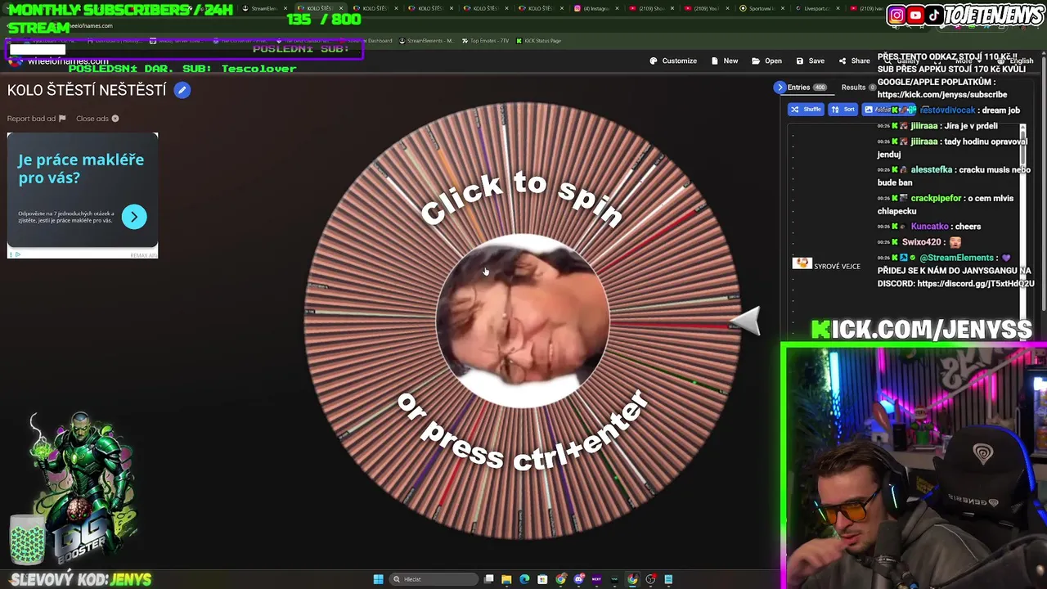The image size is (1047, 589).
Task: Save the current wheel
Action: (x=810, y=61)
